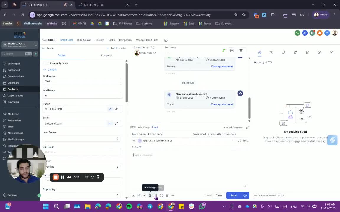
Task: Show additional emails +1
Action: 110,124
